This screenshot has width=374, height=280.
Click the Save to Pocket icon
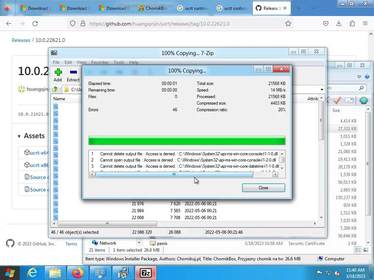tap(325, 23)
